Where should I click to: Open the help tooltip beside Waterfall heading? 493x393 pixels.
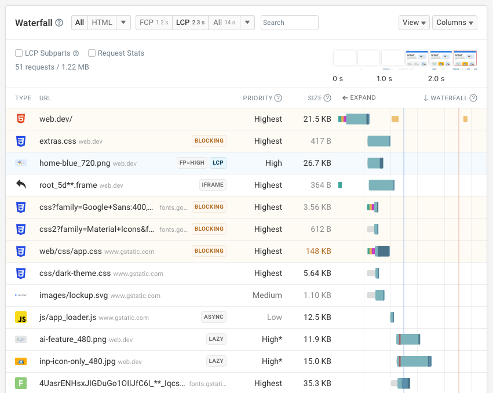click(x=59, y=23)
